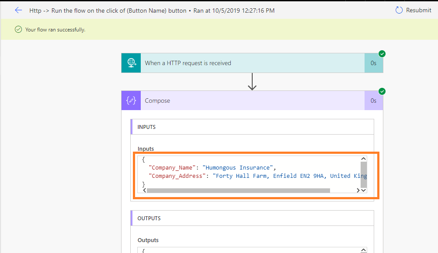Image resolution: width=438 pixels, height=253 pixels.
Task: Collapse the Compose action header
Action: point(253,101)
